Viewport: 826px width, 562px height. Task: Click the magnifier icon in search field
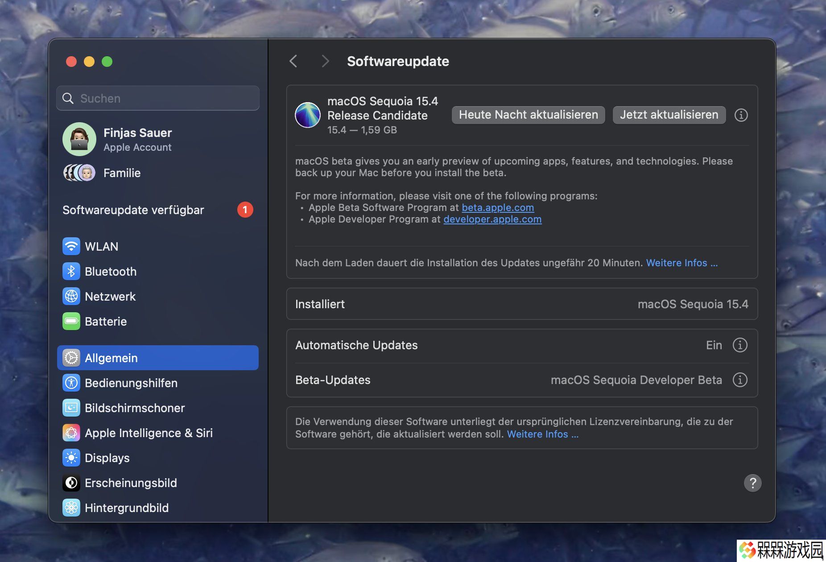(68, 98)
